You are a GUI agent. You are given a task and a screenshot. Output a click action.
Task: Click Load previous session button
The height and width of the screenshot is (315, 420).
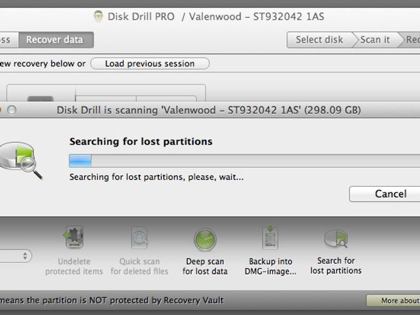150,63
